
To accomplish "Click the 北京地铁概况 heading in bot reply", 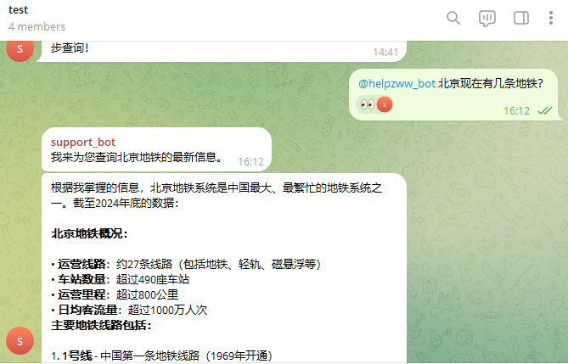I will [89, 233].
